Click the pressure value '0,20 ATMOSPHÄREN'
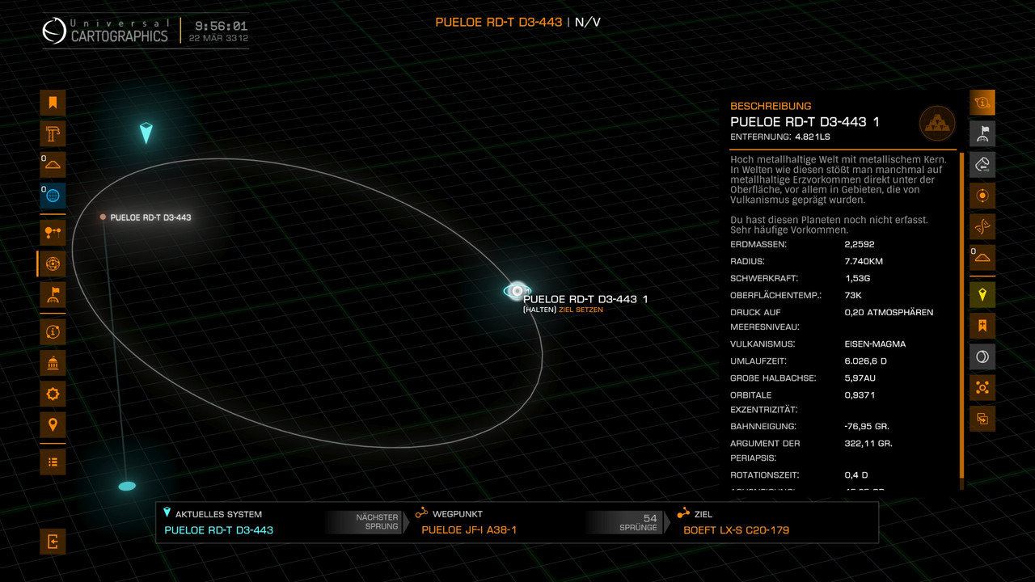 [889, 312]
